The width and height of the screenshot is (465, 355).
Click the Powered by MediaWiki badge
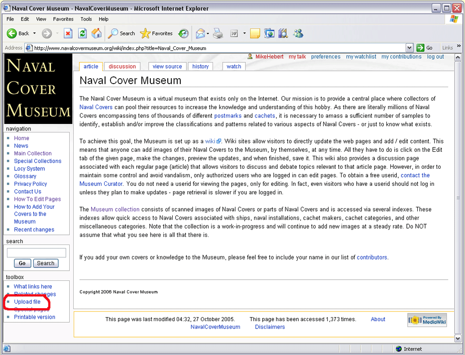[x=427, y=320]
